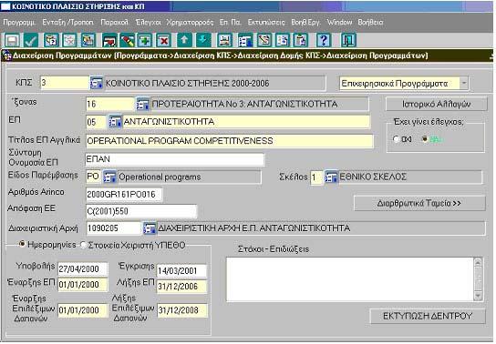The image size is (496, 344).
Task: Click the Έγκρισης date field 14/03/2001
Action: [181, 271]
